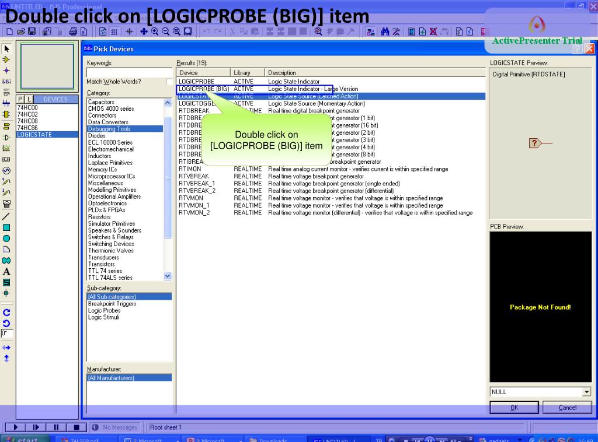Click the Print toolbar icon
Image resolution: width=598 pixels, height=442 pixels.
(73, 31)
